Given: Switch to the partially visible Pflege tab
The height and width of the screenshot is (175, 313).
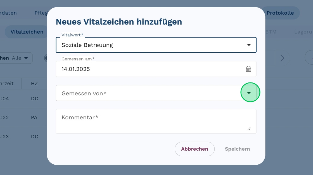Looking at the screenshot, I should (41, 13).
